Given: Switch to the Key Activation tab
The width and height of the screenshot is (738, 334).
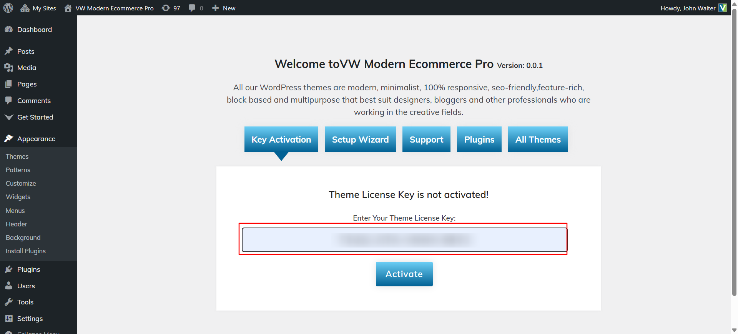Looking at the screenshot, I should pos(281,139).
